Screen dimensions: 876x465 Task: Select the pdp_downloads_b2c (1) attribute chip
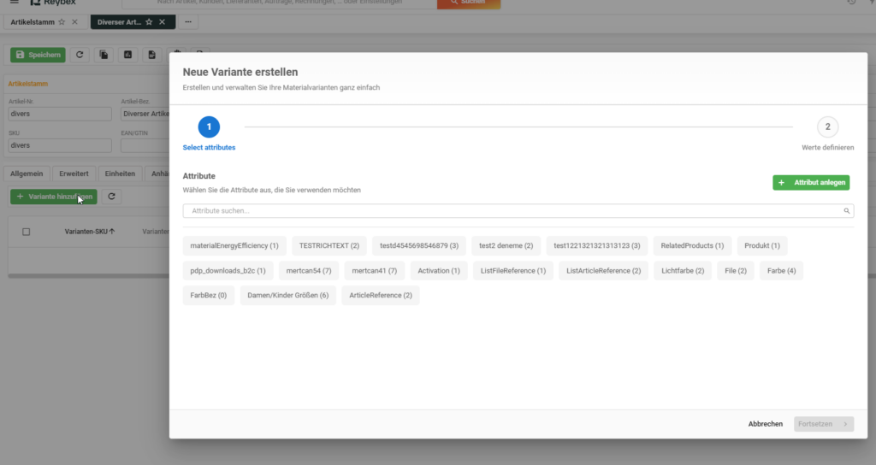point(228,271)
